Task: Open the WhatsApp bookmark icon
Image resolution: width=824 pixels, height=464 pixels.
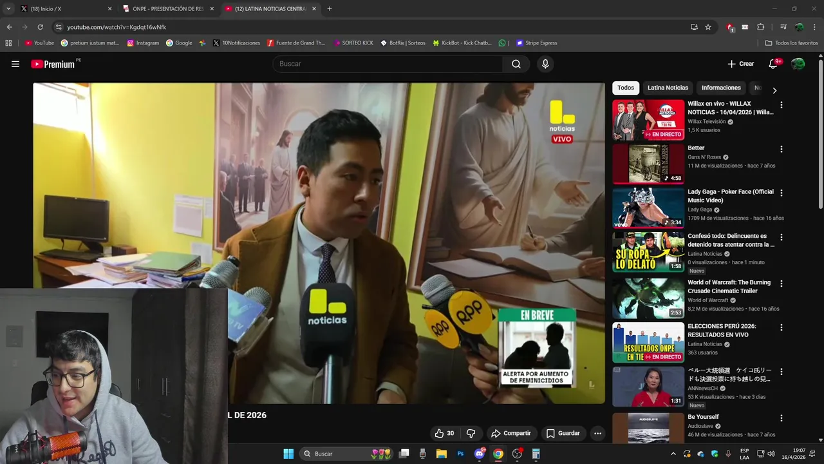Action: (502, 43)
